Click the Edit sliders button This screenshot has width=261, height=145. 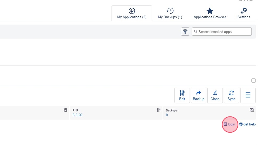(x=182, y=95)
